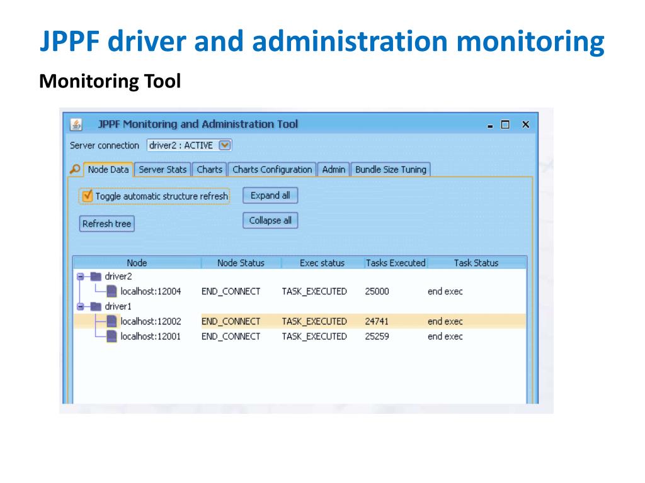Open the Admin tab

(334, 170)
